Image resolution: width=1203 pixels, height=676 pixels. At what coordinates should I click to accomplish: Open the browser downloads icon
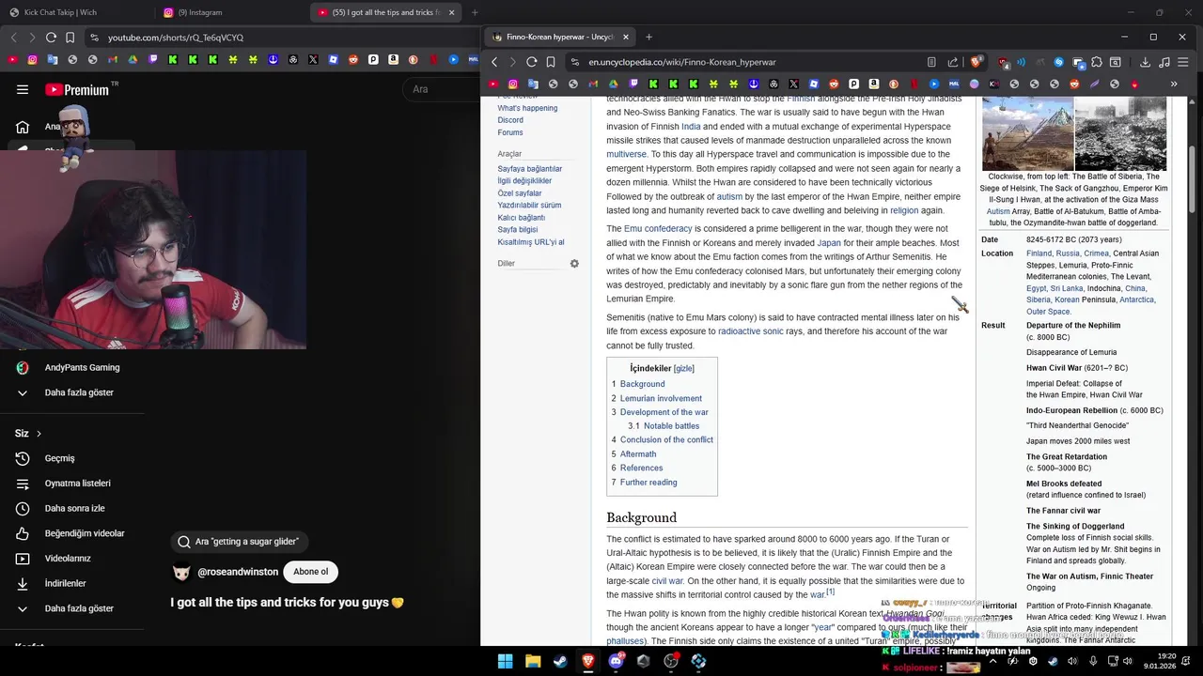(1146, 62)
